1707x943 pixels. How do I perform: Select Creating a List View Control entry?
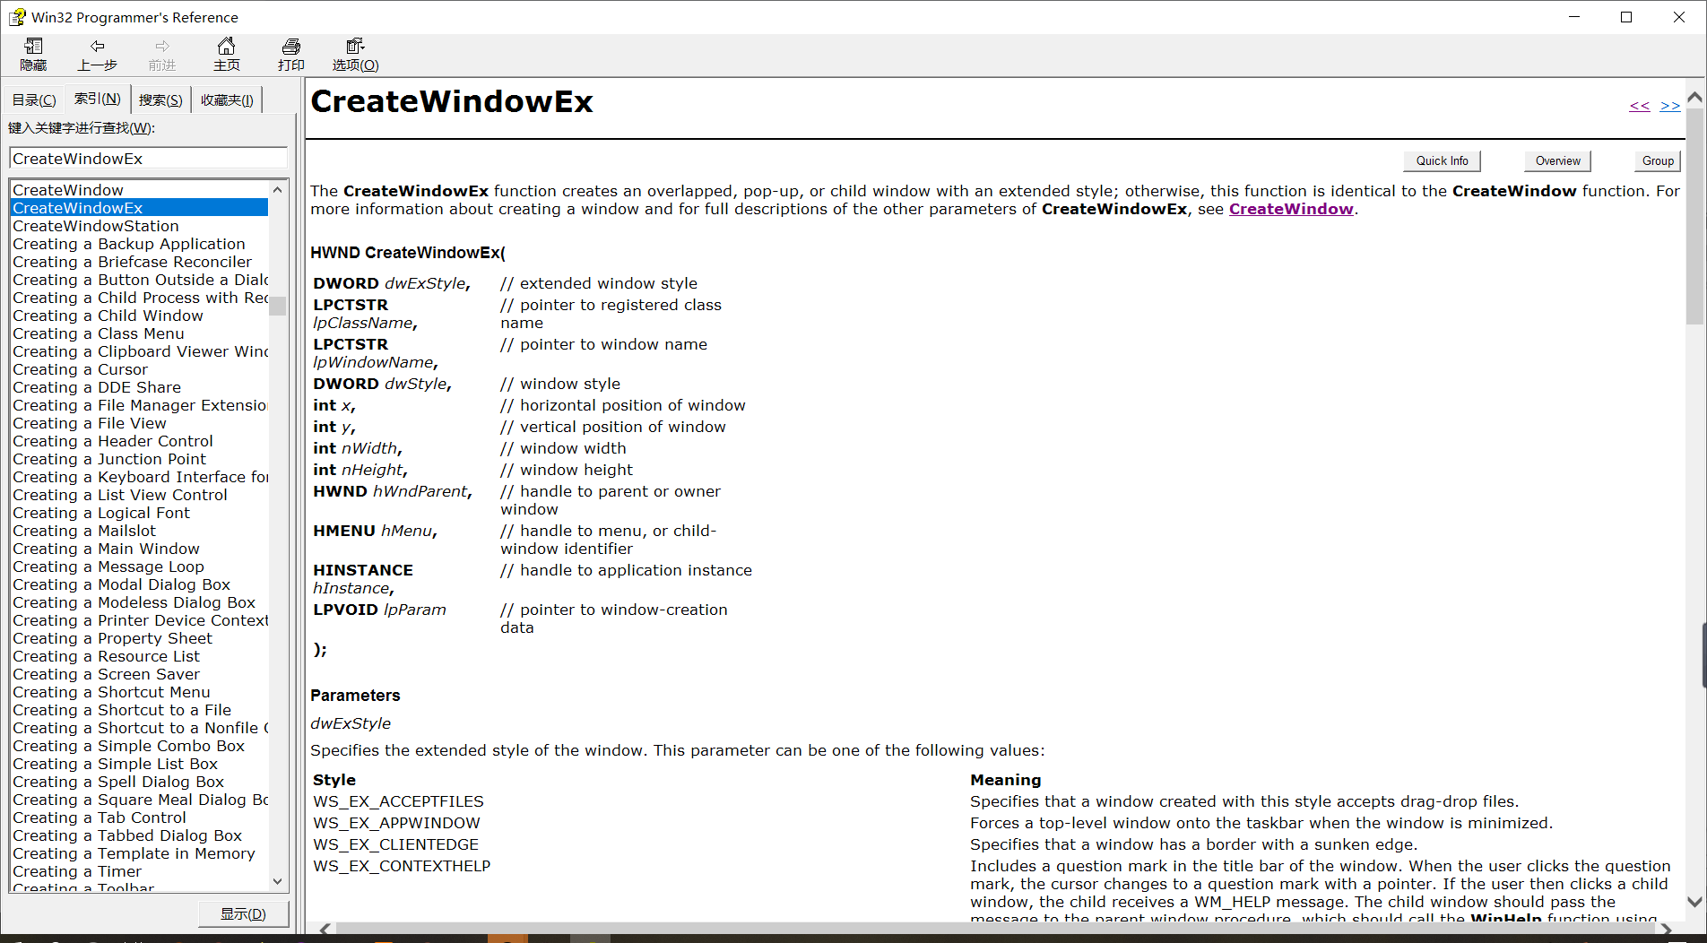pyautogui.click(x=120, y=495)
